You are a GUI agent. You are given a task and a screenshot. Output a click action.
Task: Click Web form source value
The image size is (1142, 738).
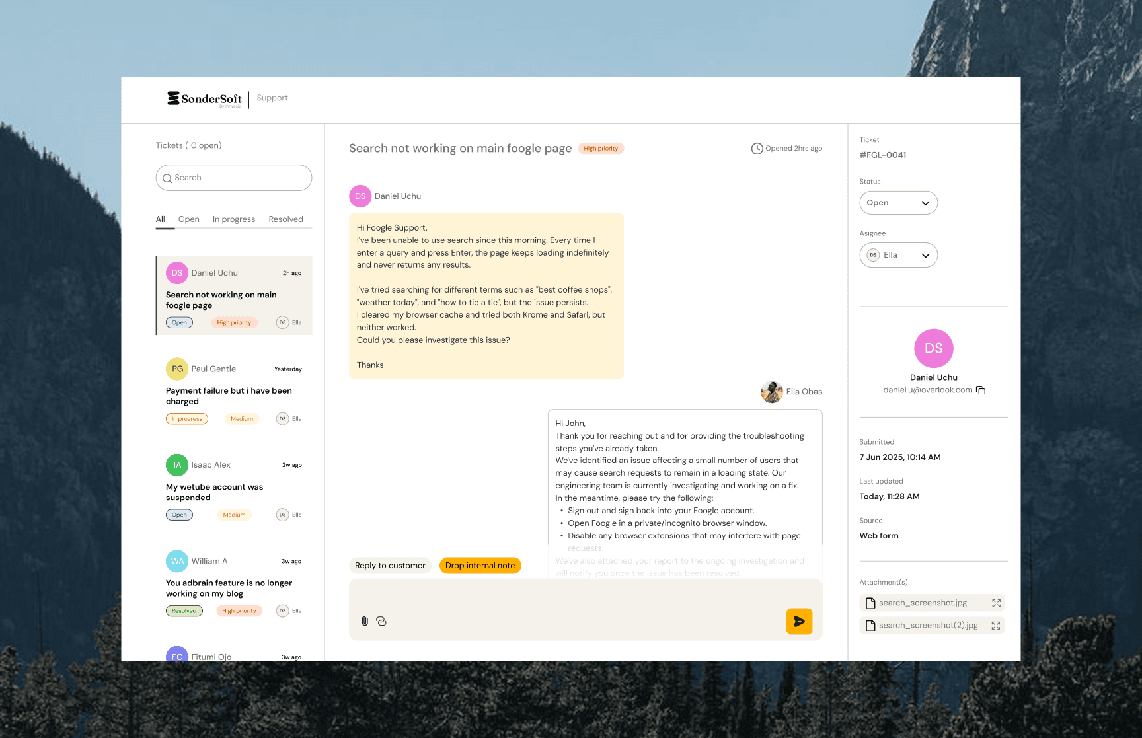click(879, 536)
